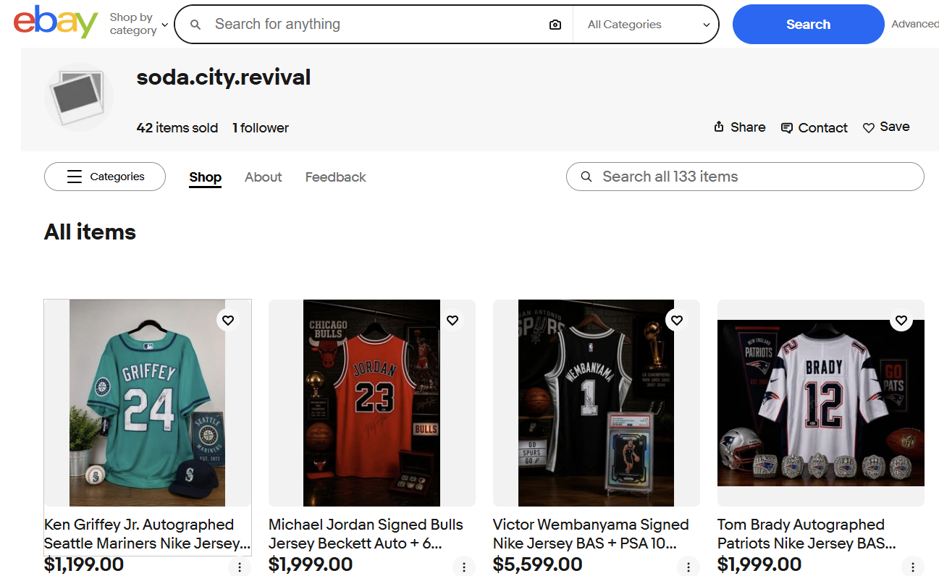This screenshot has width=939, height=576.
Task: Click the blue Search button
Action: point(808,25)
